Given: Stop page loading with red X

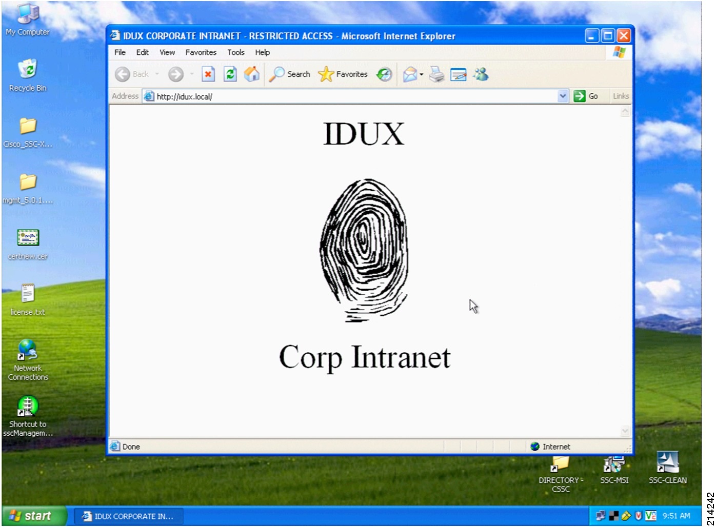Looking at the screenshot, I should [208, 74].
